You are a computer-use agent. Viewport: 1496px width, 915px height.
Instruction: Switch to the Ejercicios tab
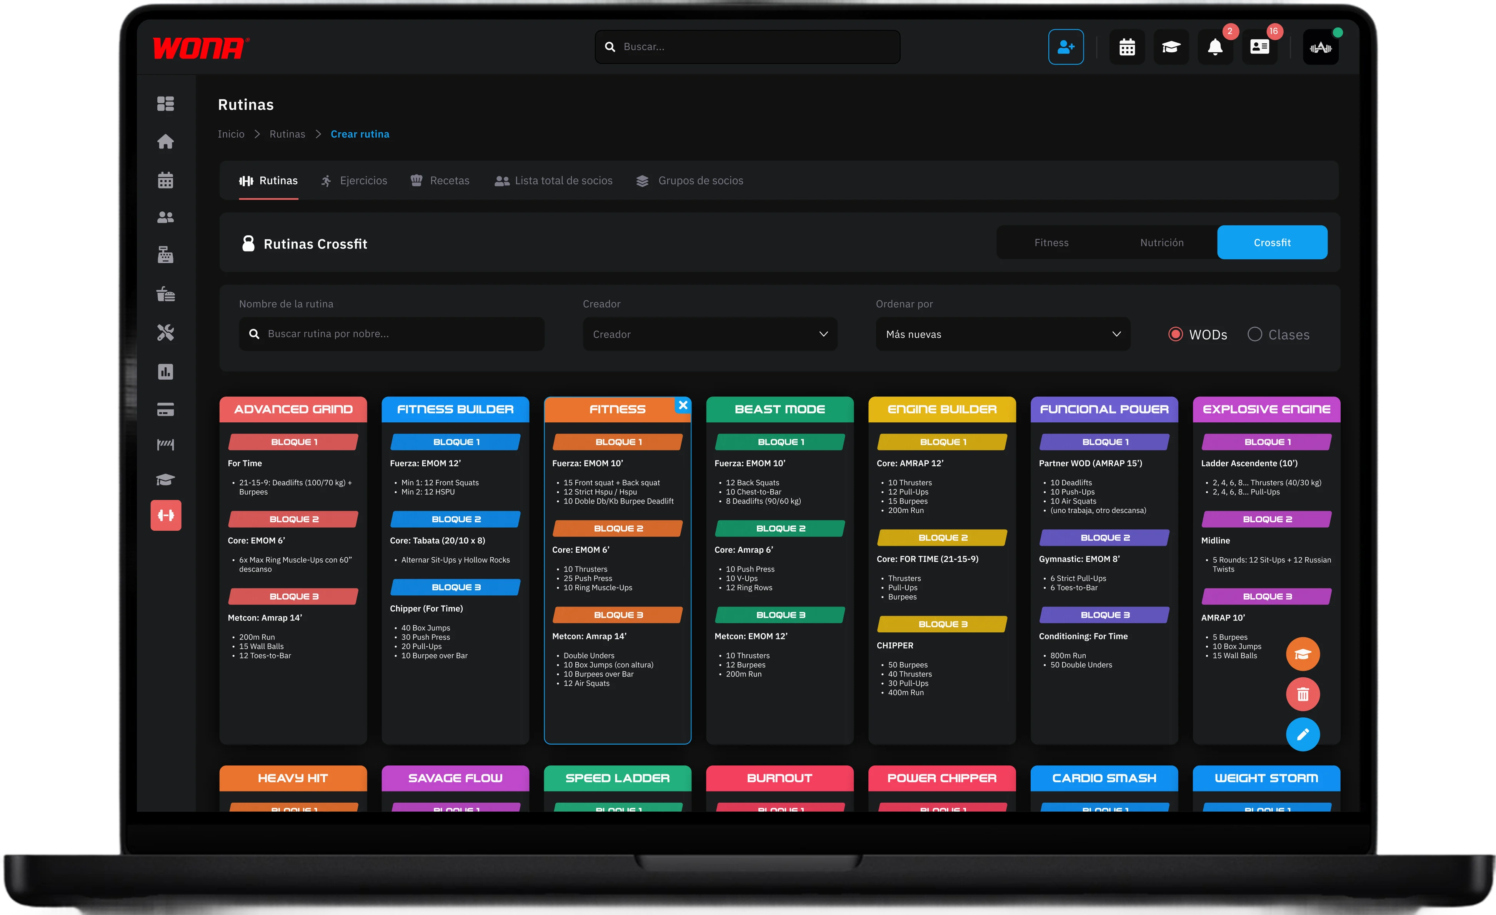point(354,180)
